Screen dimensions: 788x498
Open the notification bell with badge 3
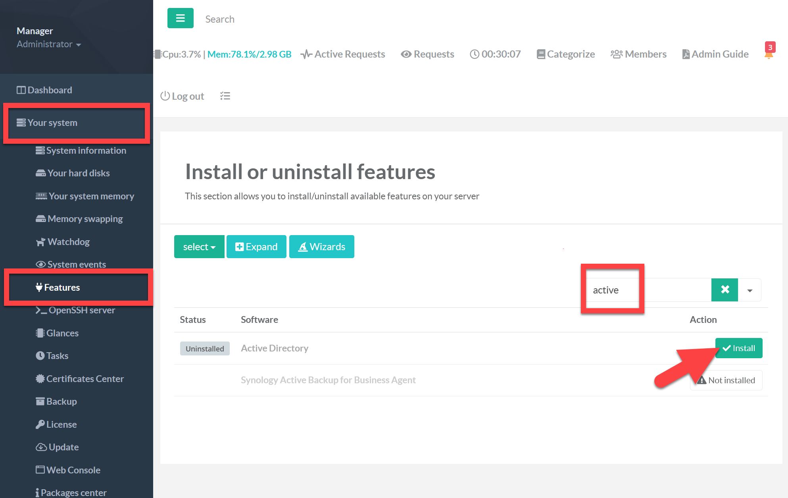pyautogui.click(x=769, y=53)
